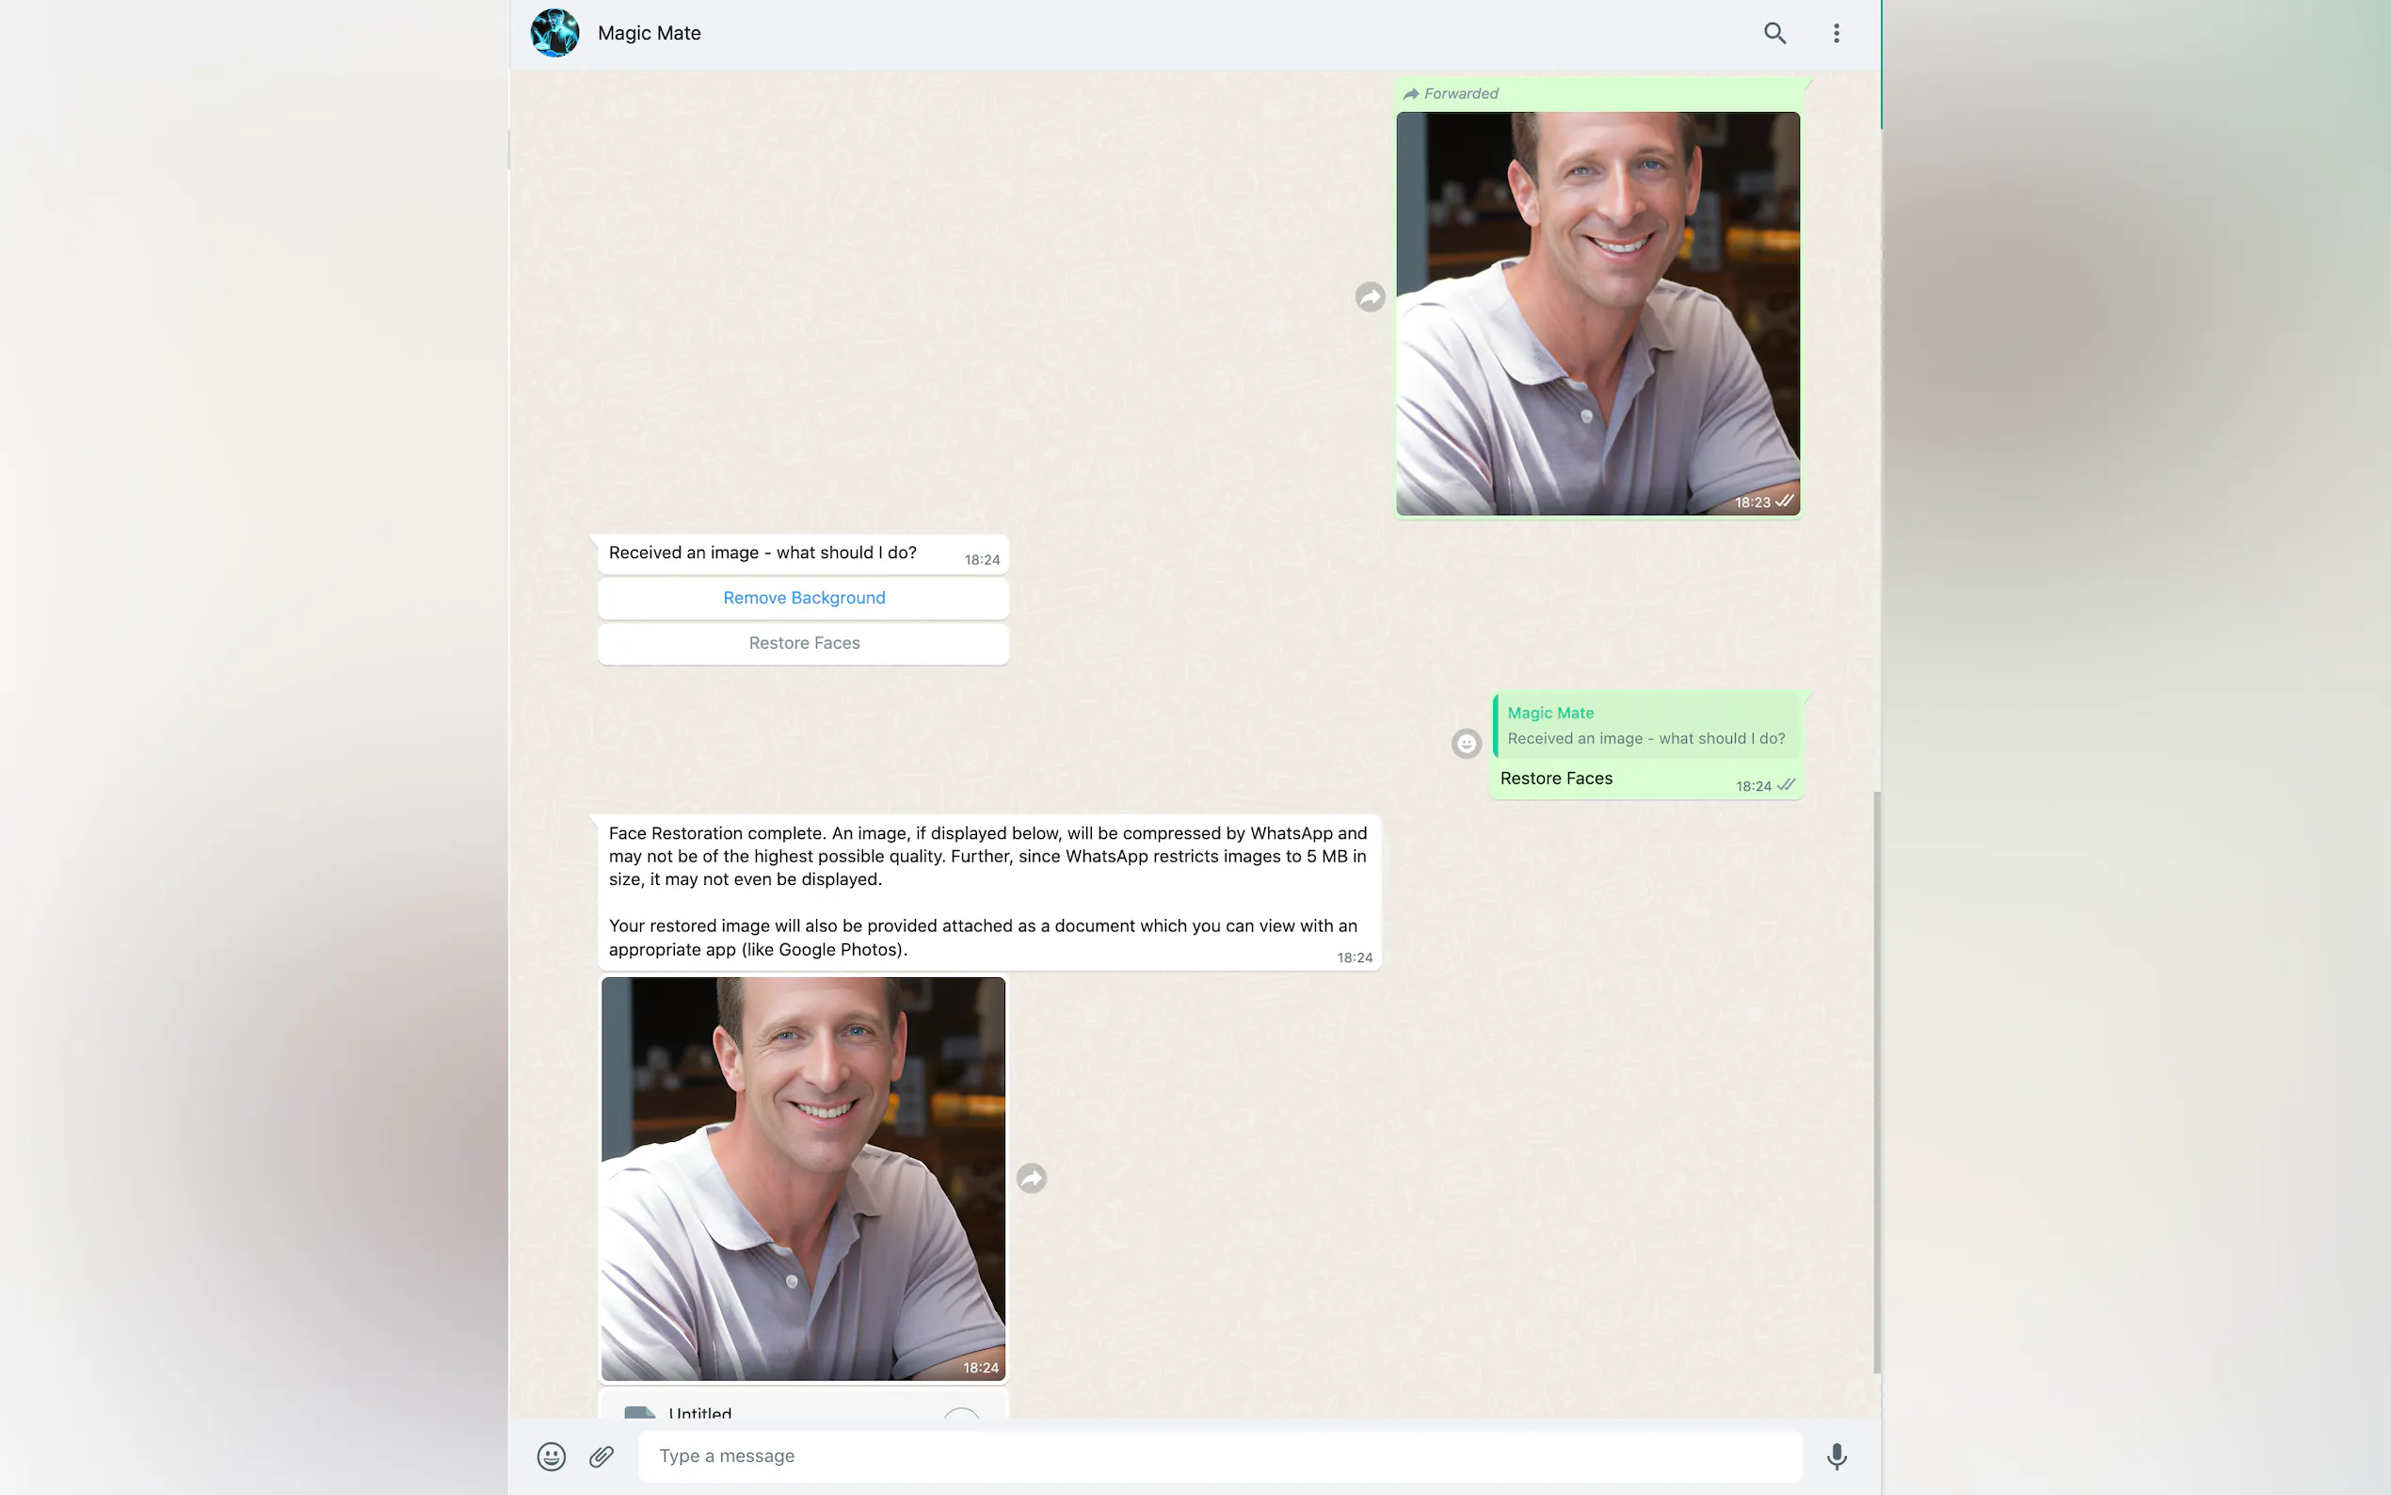The width and height of the screenshot is (2391, 1495).
Task: Jump to quoted Magic Mate message
Action: click(1645, 726)
